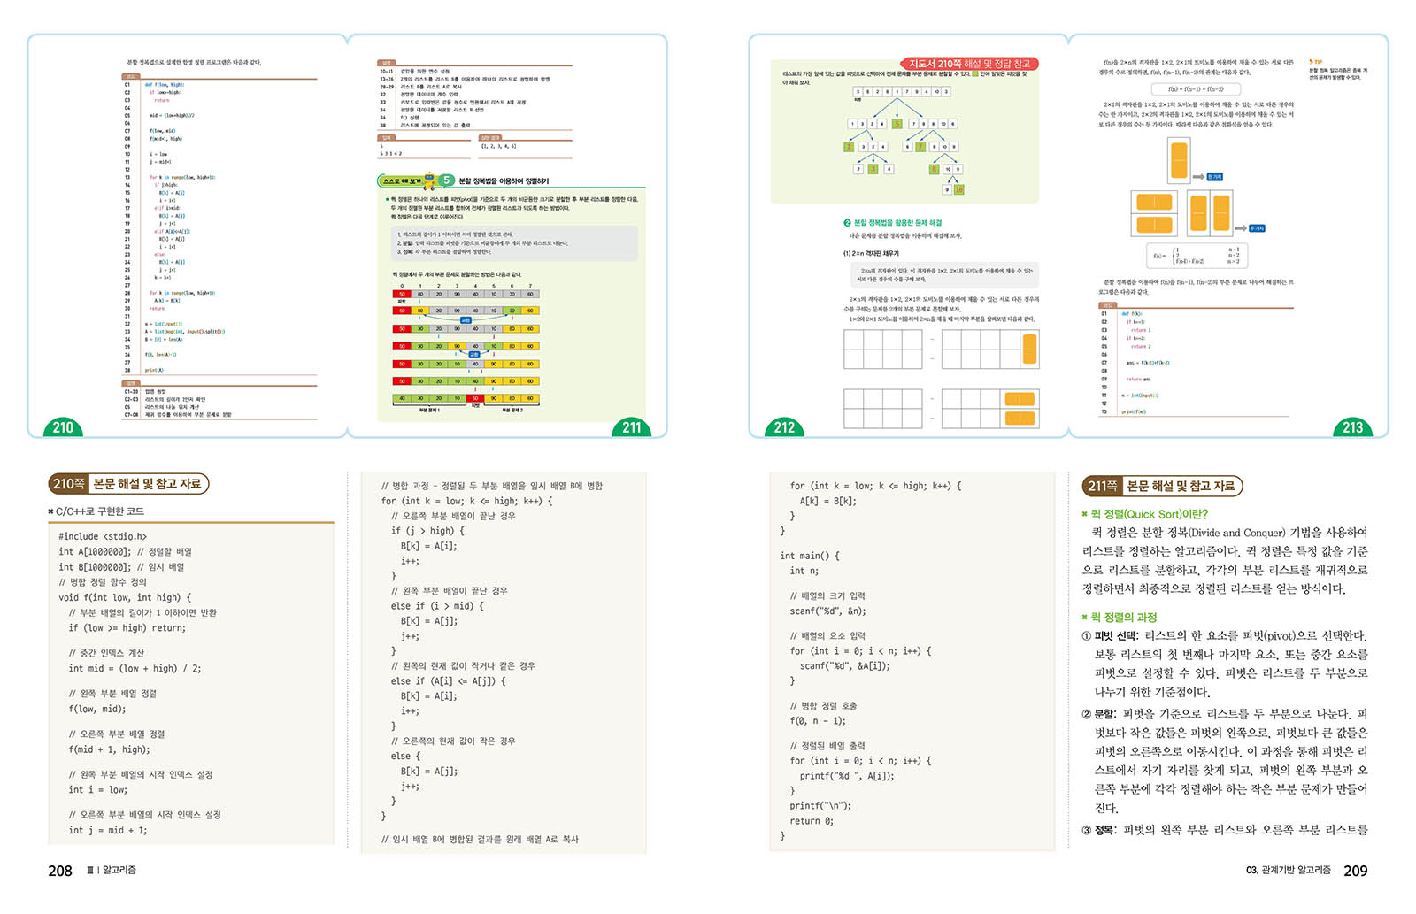Click the 'else if (i > mid) {' condition

point(437,606)
